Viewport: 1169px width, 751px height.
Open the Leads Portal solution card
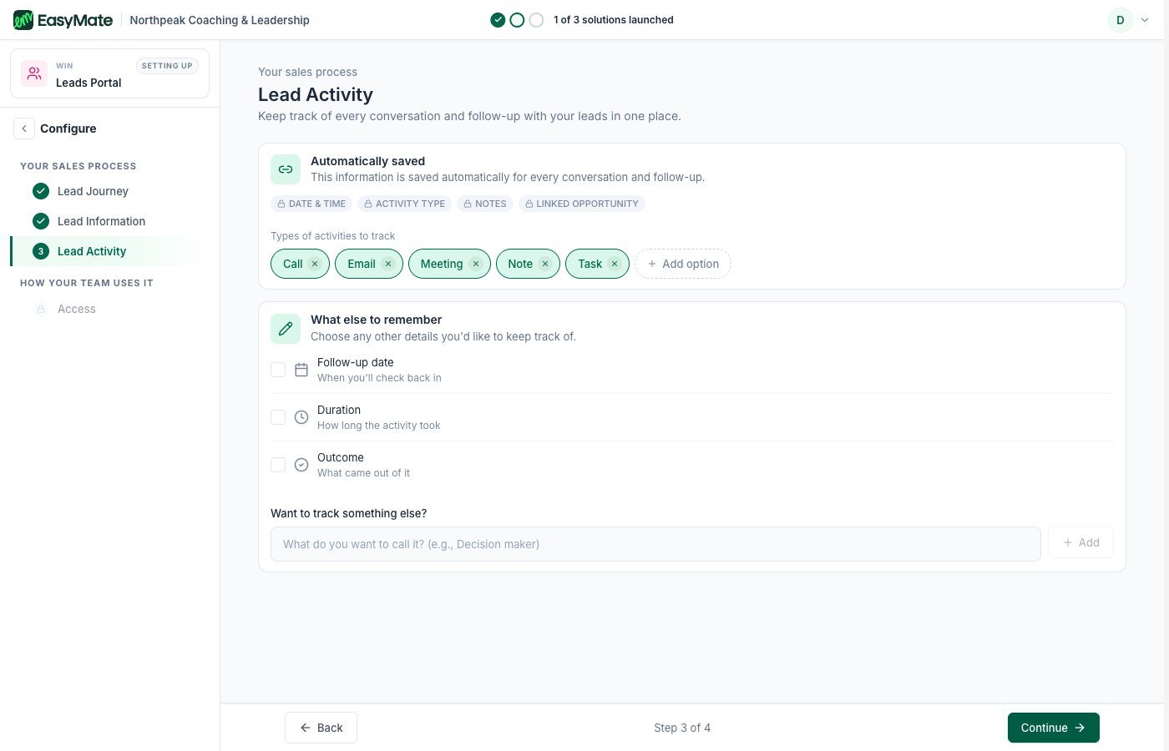(109, 73)
